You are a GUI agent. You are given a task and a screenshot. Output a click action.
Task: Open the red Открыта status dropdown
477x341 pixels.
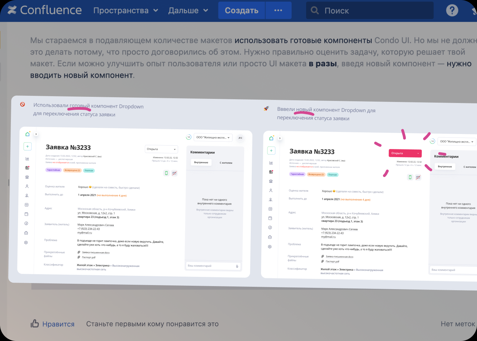tap(405, 153)
